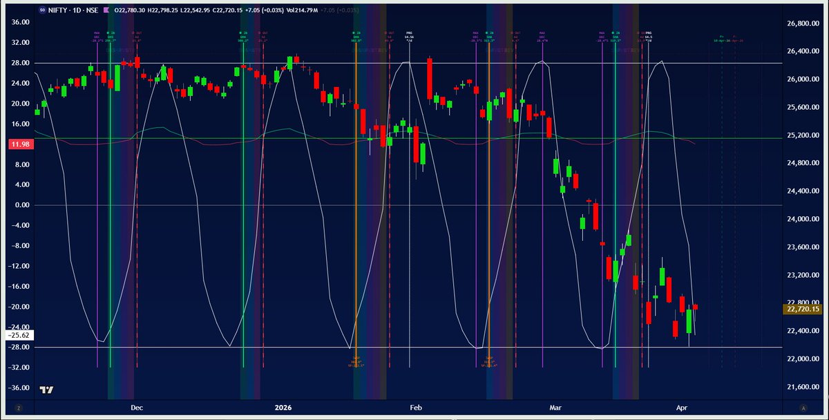Click -36.00 on the left indicator scale
This screenshot has width=829, height=420.
tap(18, 388)
